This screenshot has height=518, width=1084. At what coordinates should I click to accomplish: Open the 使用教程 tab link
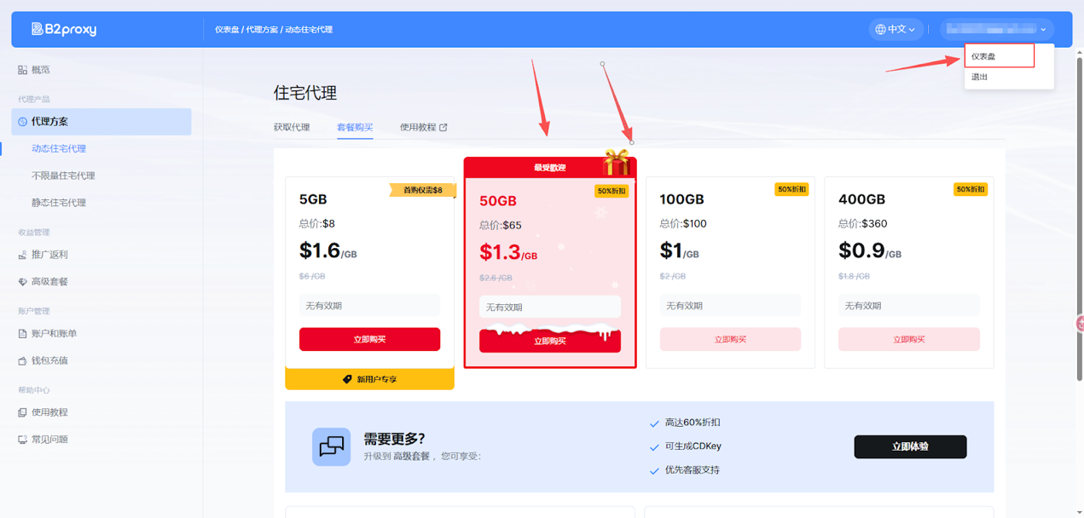pos(423,128)
